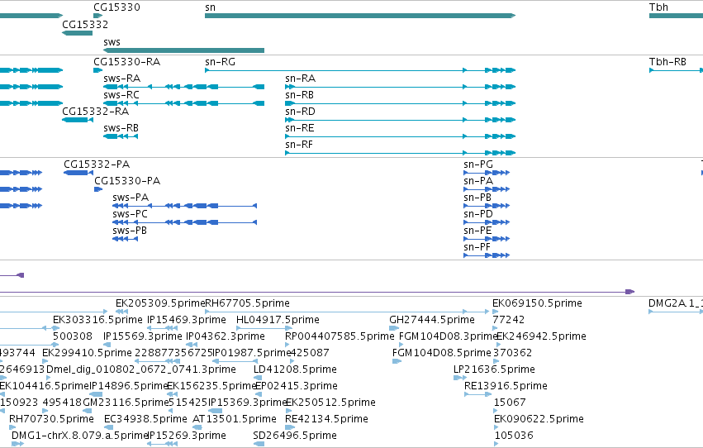Viewport: 703px width, 448px height.
Task: Open EST RH70730.5prime
Action: click(51, 419)
